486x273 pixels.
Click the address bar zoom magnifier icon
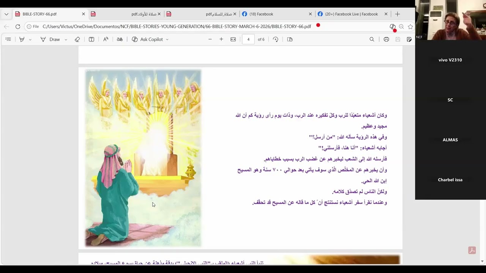[401, 27]
